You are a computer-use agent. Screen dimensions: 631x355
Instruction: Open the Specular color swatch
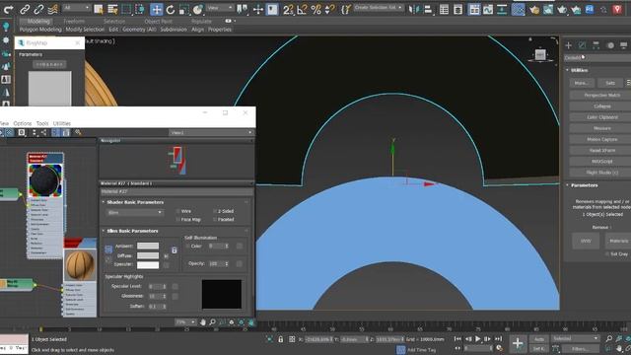pos(148,265)
